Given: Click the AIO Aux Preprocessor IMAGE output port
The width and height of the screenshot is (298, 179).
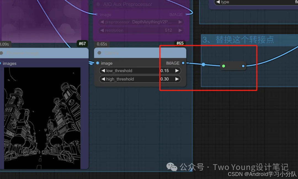Looking at the screenshot, I should tap(186, 14).
